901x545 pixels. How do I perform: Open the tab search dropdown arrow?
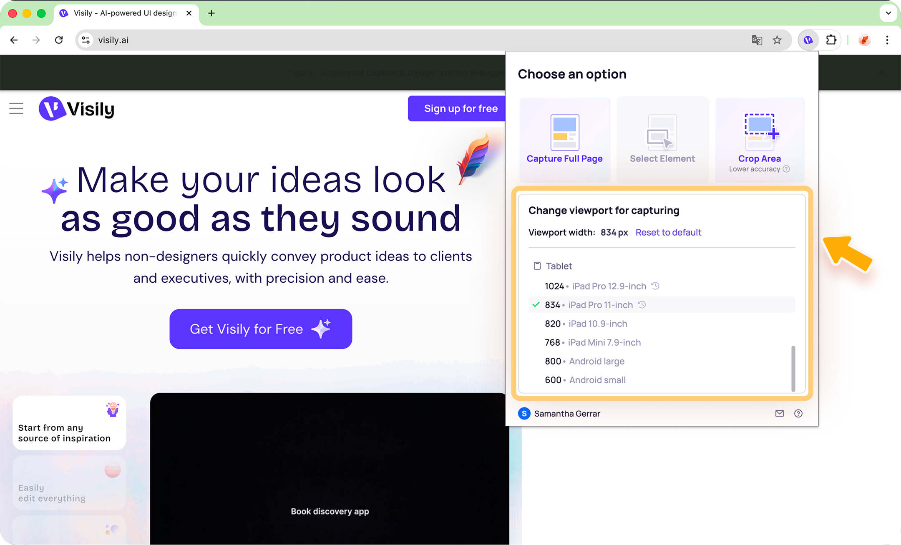click(x=888, y=13)
